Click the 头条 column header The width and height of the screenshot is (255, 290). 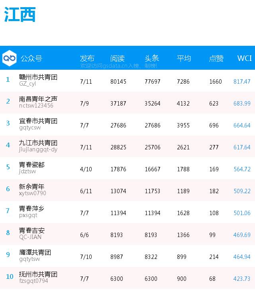[152, 58]
